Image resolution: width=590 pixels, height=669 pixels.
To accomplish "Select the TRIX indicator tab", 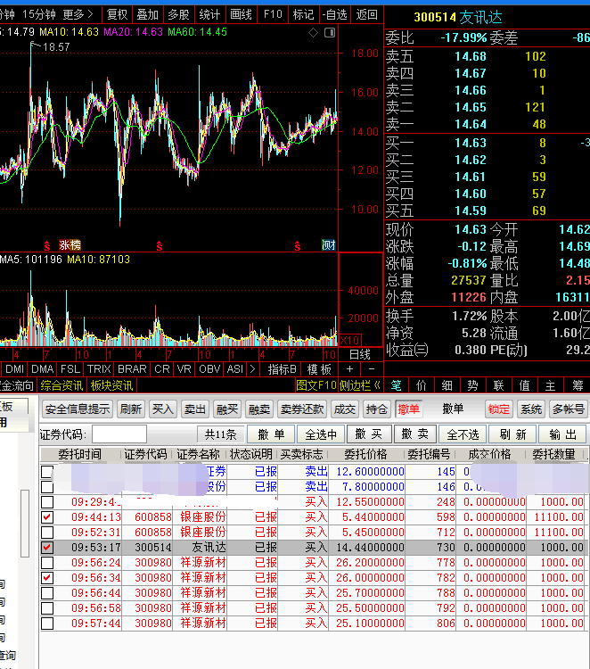I will 99,369.
